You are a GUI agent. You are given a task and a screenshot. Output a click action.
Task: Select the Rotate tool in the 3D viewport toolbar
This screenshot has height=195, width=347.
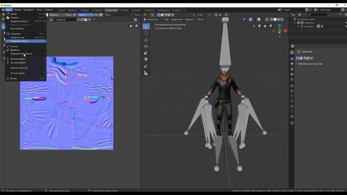click(x=146, y=47)
